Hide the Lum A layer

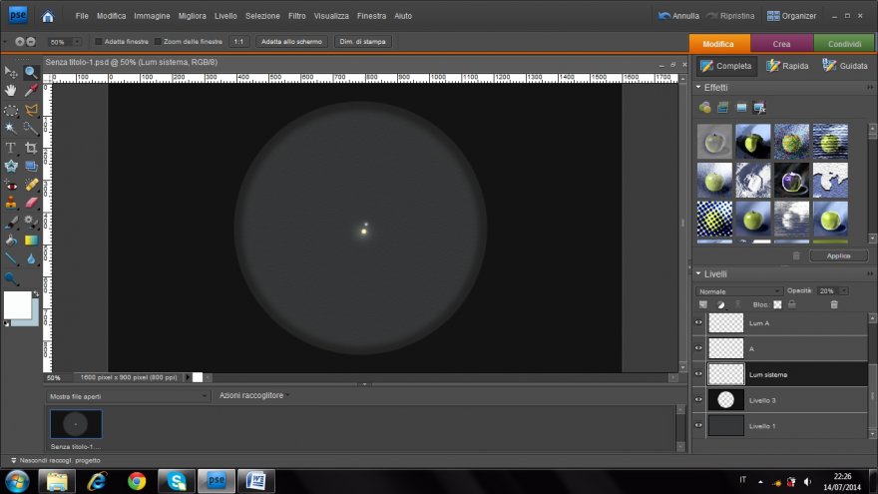click(x=698, y=322)
